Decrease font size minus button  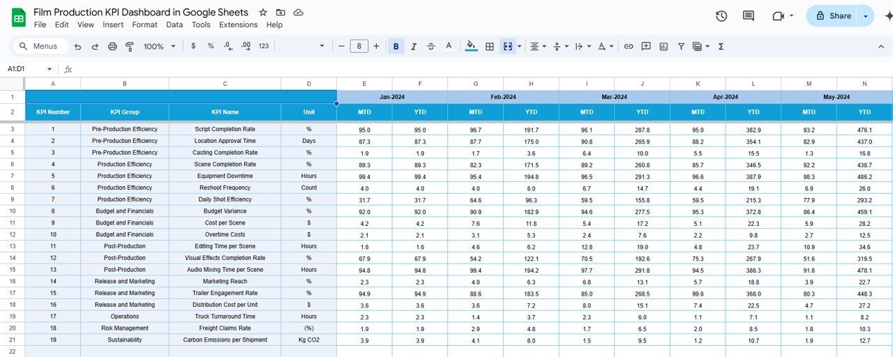(341, 47)
